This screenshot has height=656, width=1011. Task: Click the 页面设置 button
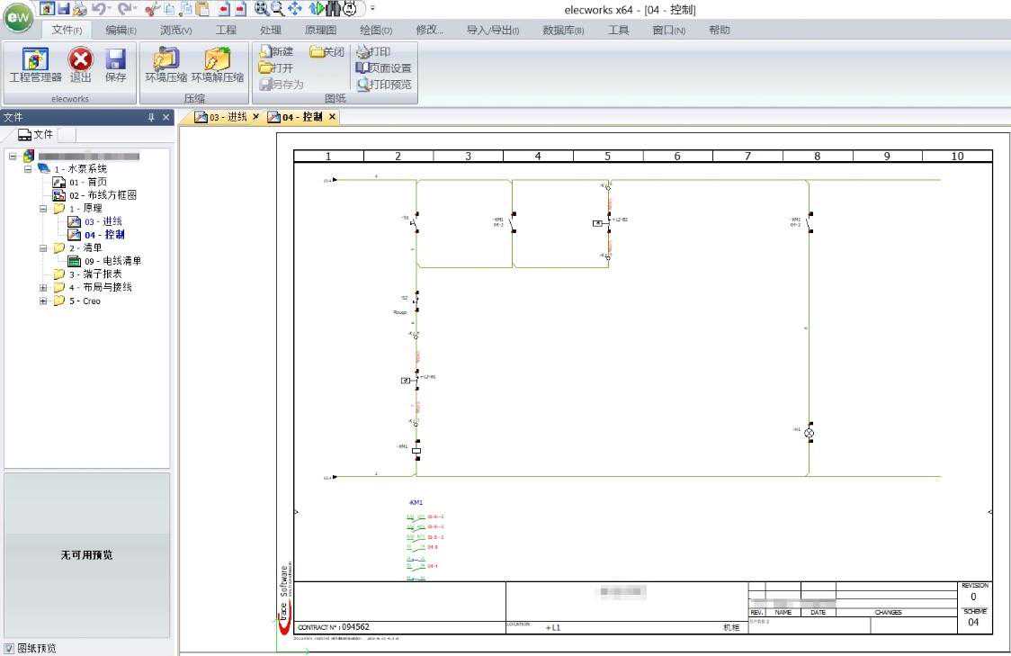point(384,68)
